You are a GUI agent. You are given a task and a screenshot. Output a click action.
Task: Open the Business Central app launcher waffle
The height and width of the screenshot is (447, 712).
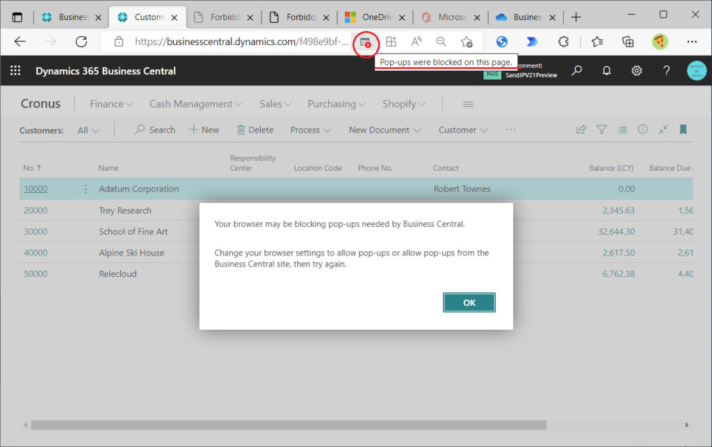click(x=15, y=71)
